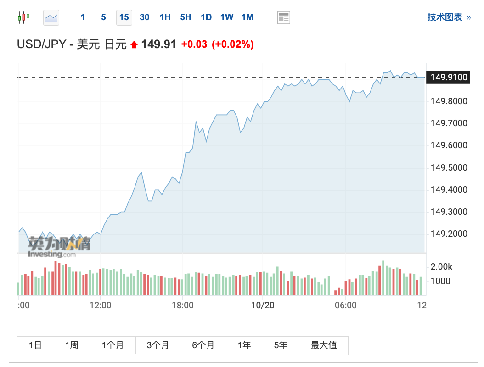Show the 1个月 time range
Screen dimensions: 484x367
113,345
